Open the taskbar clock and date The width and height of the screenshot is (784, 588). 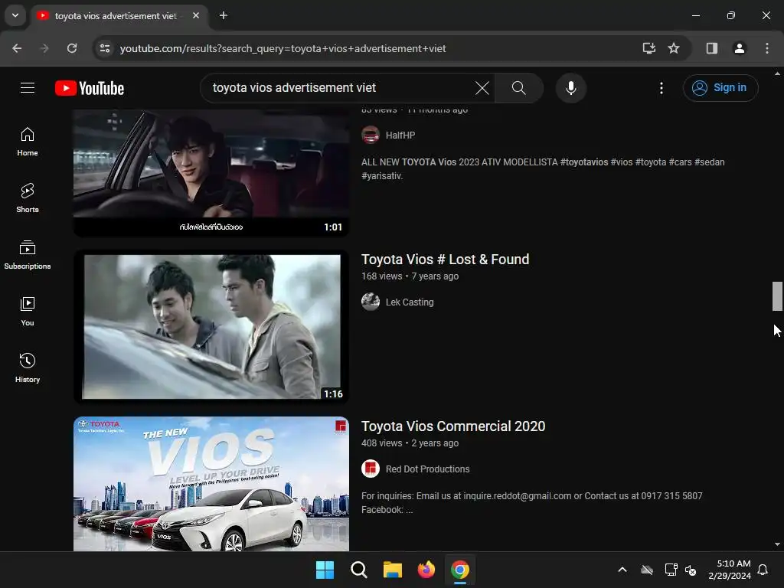pos(730,570)
